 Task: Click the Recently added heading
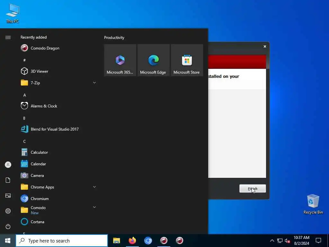tap(33, 37)
